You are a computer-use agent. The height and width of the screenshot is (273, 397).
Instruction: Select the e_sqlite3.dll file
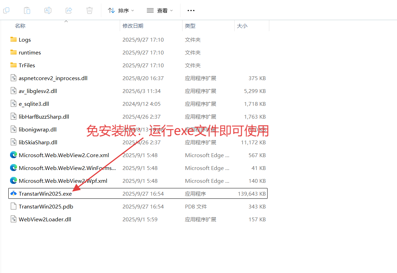coord(34,104)
